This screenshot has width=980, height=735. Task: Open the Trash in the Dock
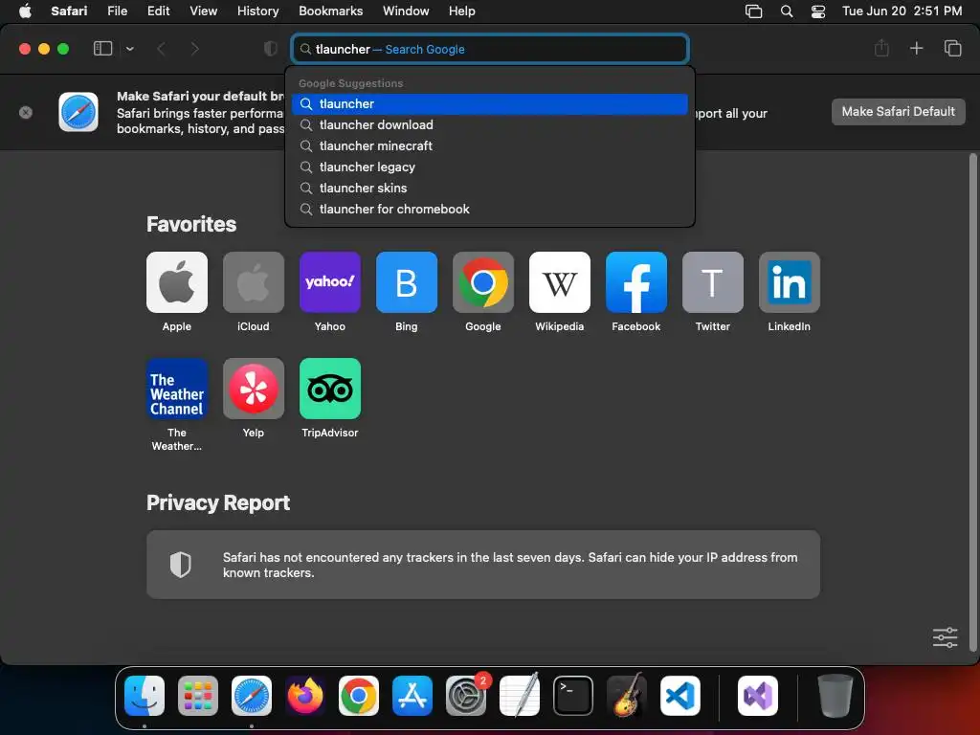point(835,696)
